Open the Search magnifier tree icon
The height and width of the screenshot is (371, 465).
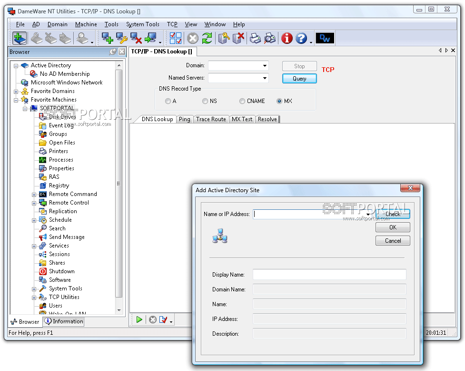(43, 228)
